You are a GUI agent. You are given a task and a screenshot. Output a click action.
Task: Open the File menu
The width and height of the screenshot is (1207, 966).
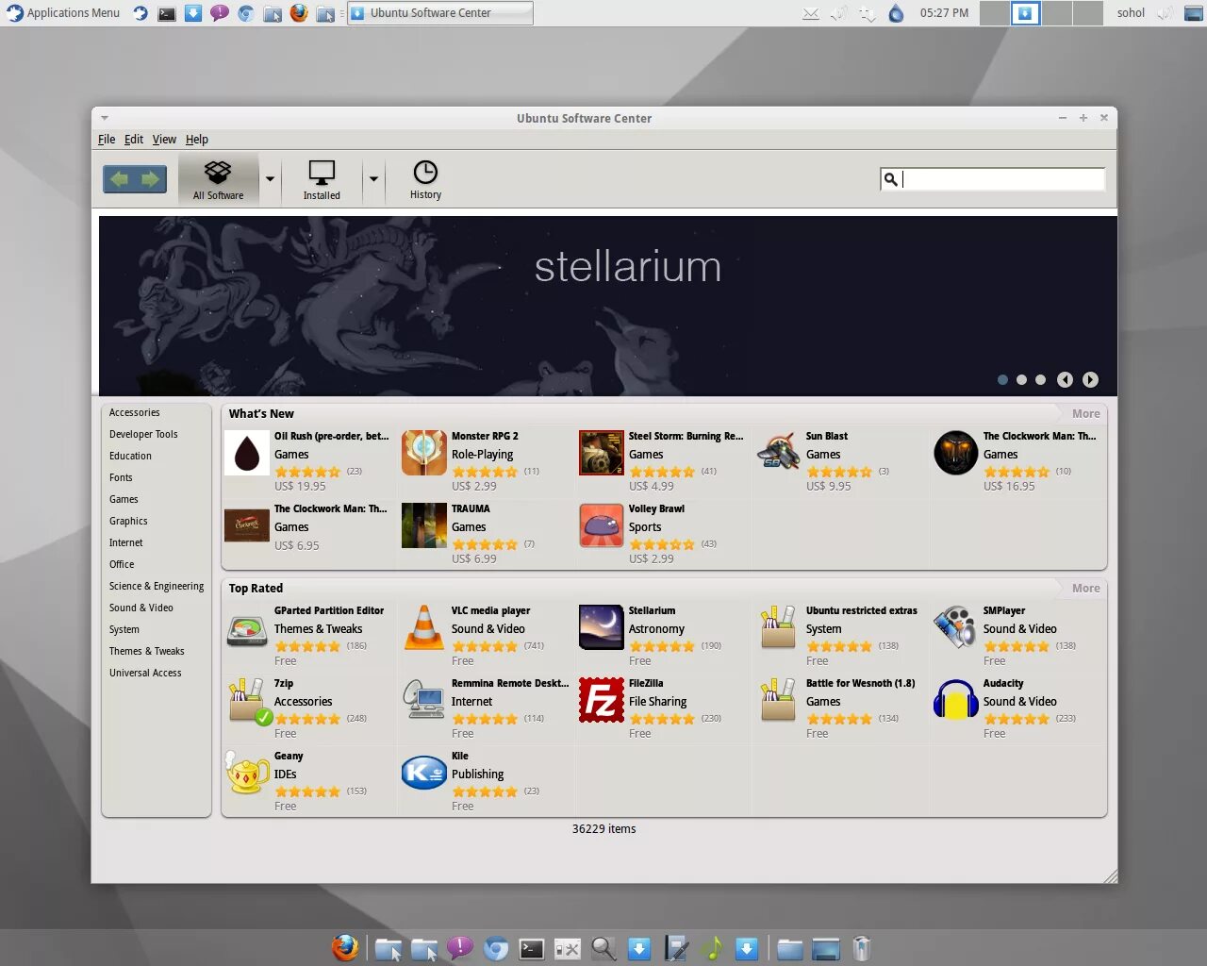pyautogui.click(x=107, y=140)
